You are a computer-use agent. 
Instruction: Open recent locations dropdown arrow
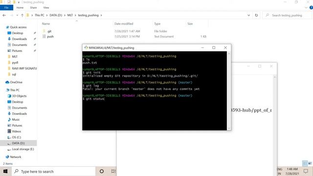click(18, 15)
